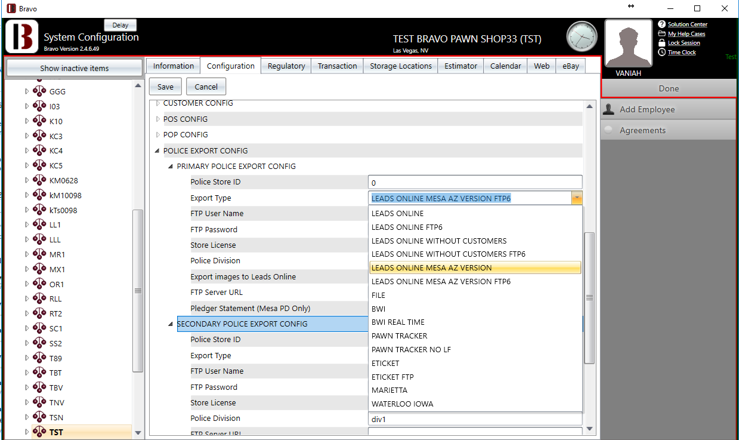Image resolution: width=739 pixels, height=440 pixels.
Task: Click the Police Store ID input field
Action: pyautogui.click(x=475, y=183)
